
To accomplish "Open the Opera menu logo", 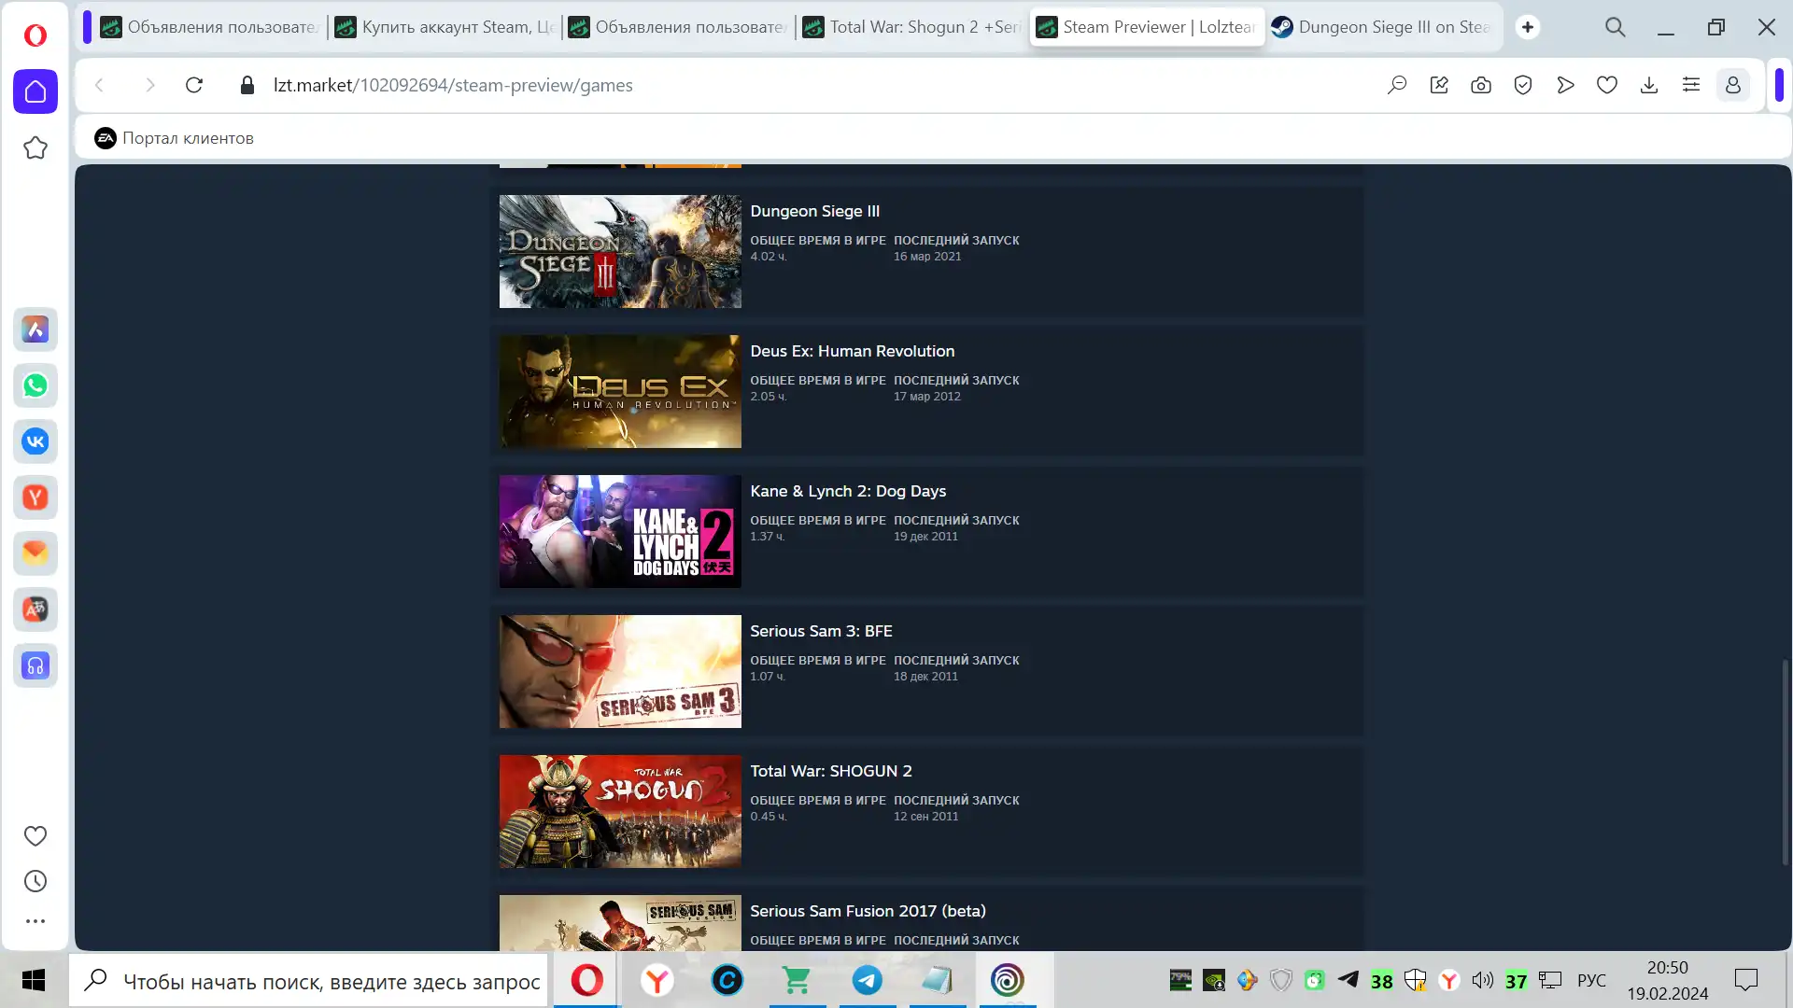I will 35,35.
